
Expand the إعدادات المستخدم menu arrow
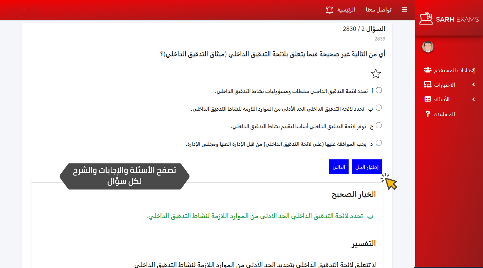point(473,70)
